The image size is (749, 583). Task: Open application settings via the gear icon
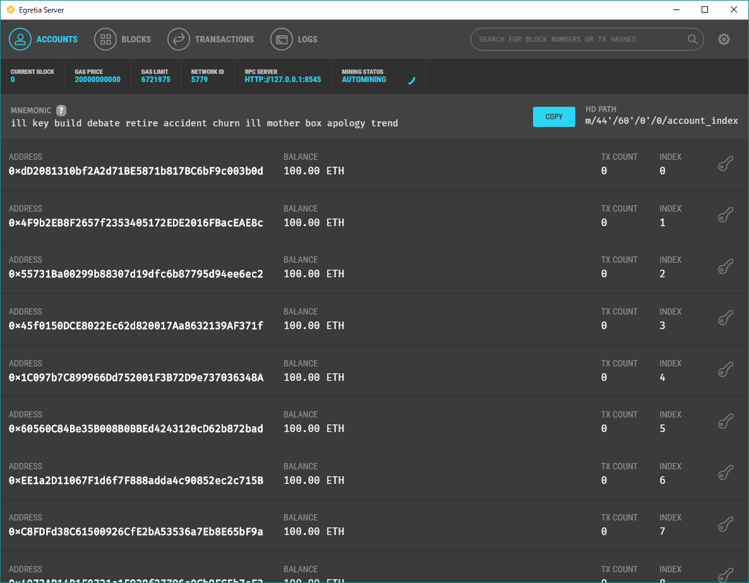[x=724, y=39]
